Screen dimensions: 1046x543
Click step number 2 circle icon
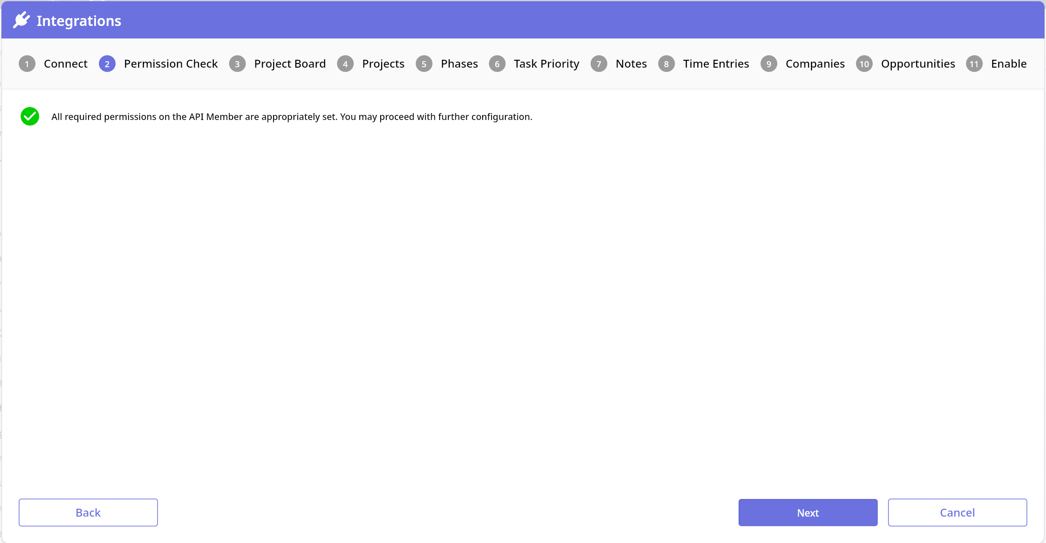[107, 64]
